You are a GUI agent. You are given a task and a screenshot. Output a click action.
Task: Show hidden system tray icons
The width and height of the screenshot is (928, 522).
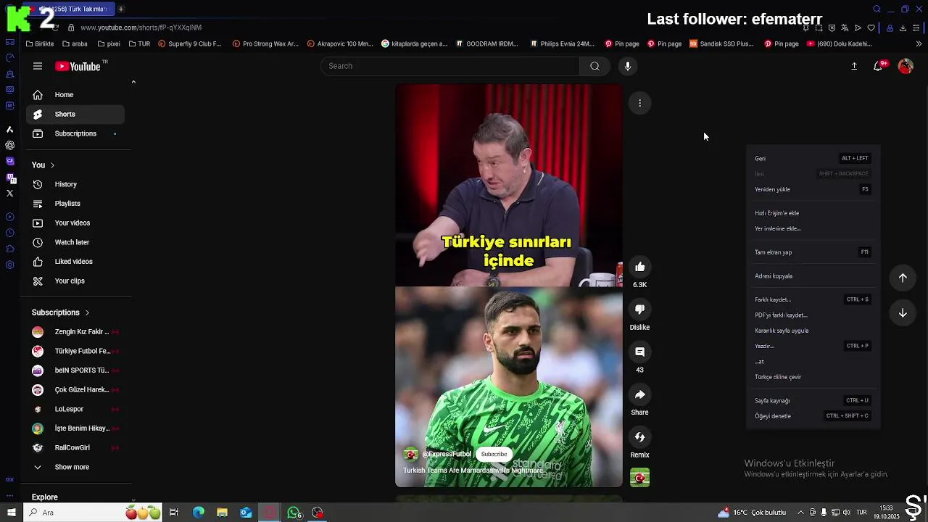pos(800,513)
